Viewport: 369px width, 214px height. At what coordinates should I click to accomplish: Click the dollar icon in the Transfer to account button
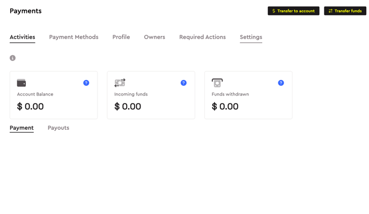tap(274, 11)
